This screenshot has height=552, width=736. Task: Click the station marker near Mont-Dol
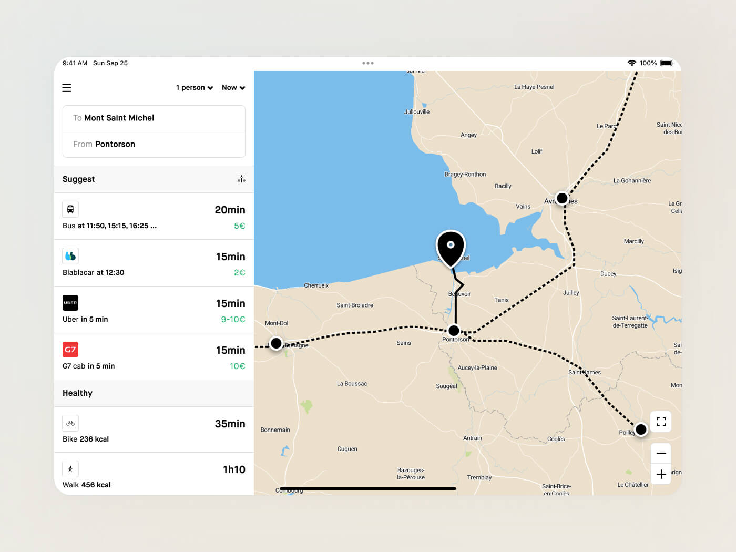276,343
